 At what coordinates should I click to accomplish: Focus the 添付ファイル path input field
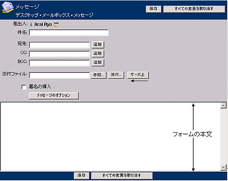click(x=59, y=75)
